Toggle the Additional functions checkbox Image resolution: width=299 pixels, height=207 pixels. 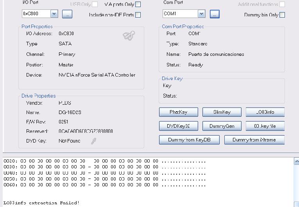coord(282,4)
